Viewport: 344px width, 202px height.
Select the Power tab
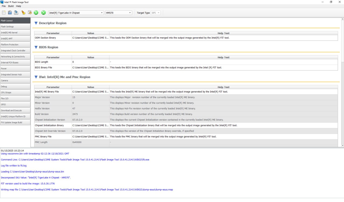pos(15,68)
